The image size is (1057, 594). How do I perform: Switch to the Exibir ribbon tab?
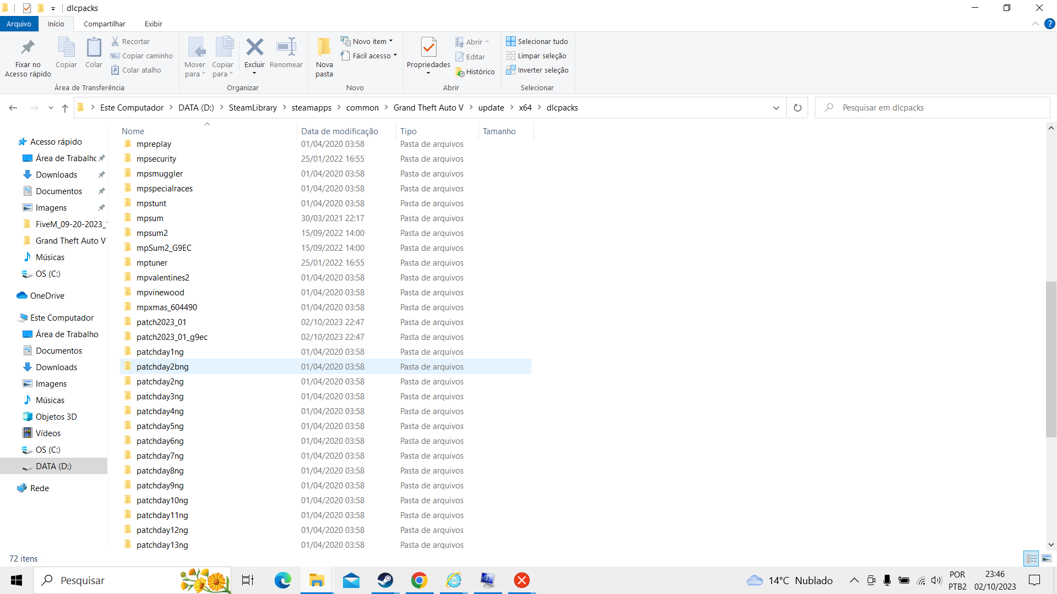pyautogui.click(x=154, y=24)
